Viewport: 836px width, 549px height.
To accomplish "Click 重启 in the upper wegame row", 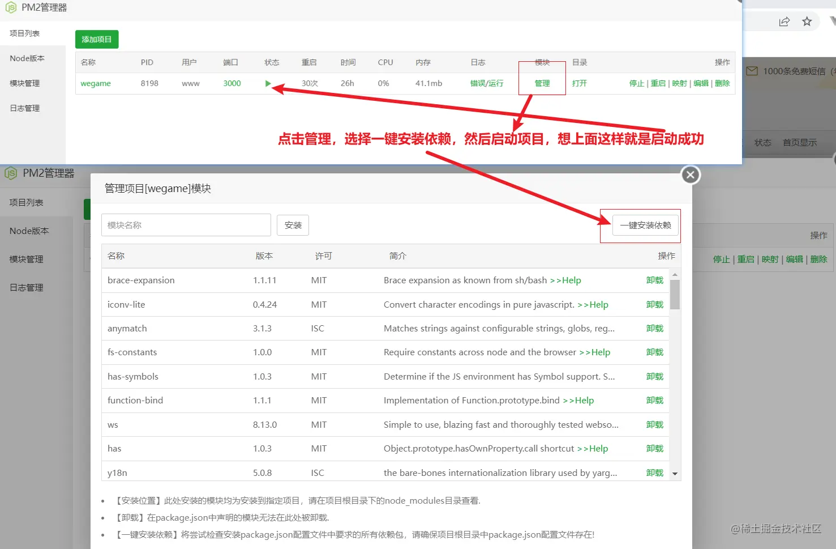I will click(x=658, y=83).
